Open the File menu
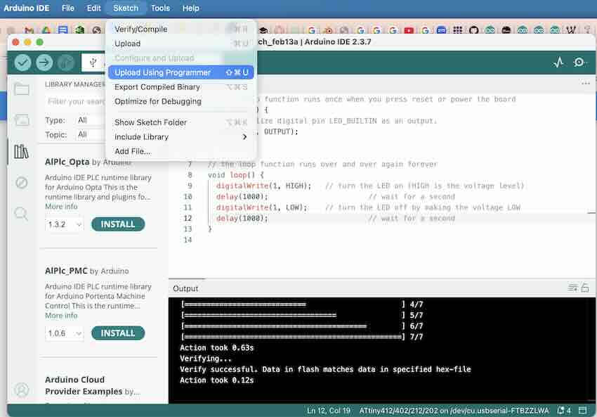Screen dimensions: 597x417 pyautogui.click(x=67, y=8)
